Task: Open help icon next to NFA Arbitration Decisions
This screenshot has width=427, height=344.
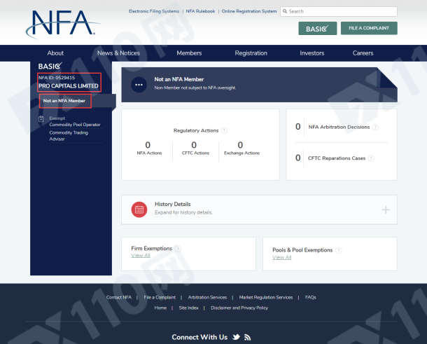Action: 375,127
